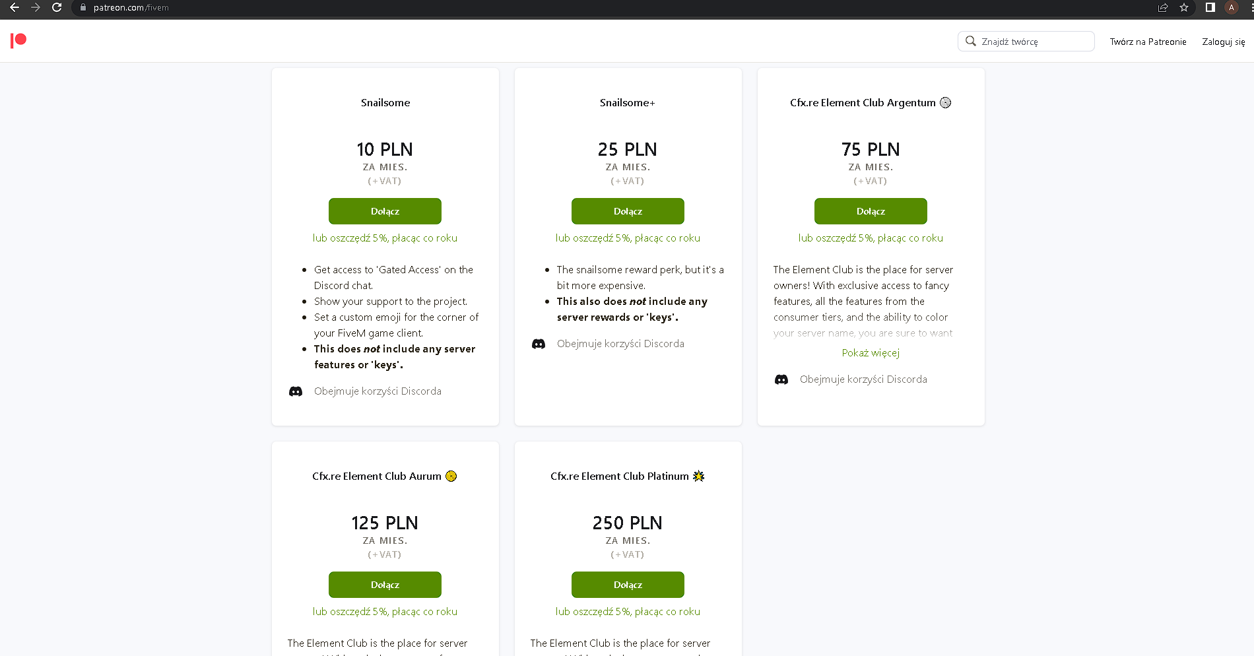Click annual savings link under Snailsome+
The height and width of the screenshot is (656, 1254).
(x=628, y=238)
